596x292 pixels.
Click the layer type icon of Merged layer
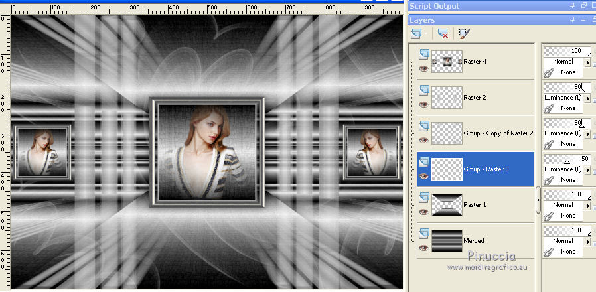coord(424,234)
